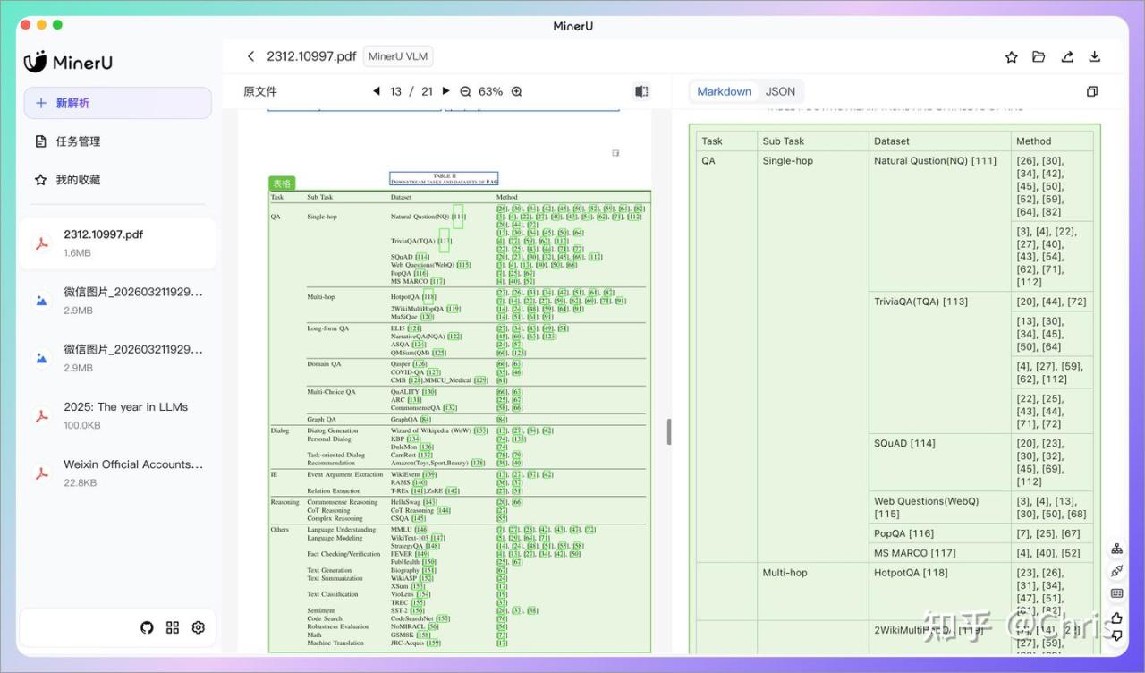
Task: Go to the previous PDF page
Action: click(377, 91)
